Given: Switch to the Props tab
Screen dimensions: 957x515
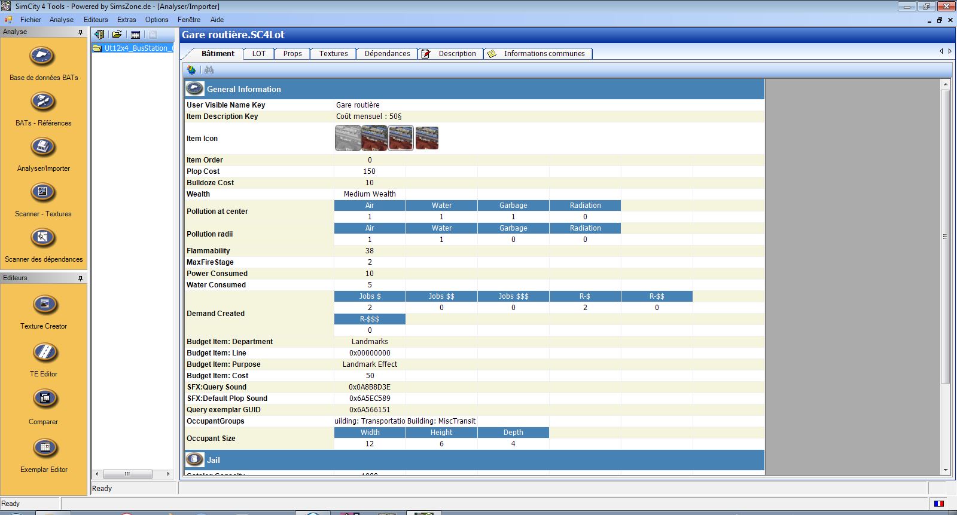Looking at the screenshot, I should click(x=292, y=54).
